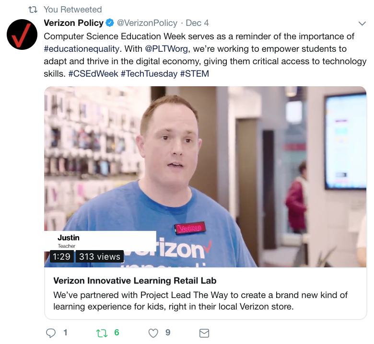The height and width of the screenshot is (344, 374).
Task: Play the Justin teacher video
Action: pyautogui.click(x=205, y=177)
